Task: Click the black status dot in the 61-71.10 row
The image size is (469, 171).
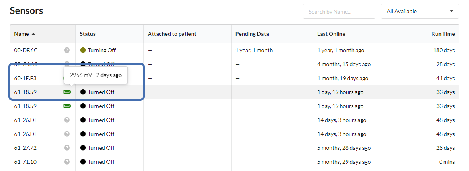Action: click(83, 162)
